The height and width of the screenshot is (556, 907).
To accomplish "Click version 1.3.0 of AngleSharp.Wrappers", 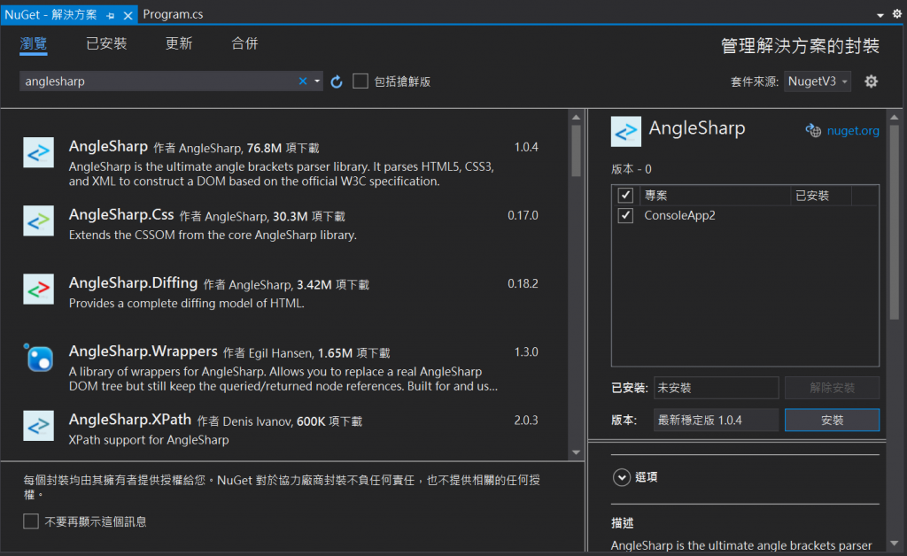I will tap(526, 352).
